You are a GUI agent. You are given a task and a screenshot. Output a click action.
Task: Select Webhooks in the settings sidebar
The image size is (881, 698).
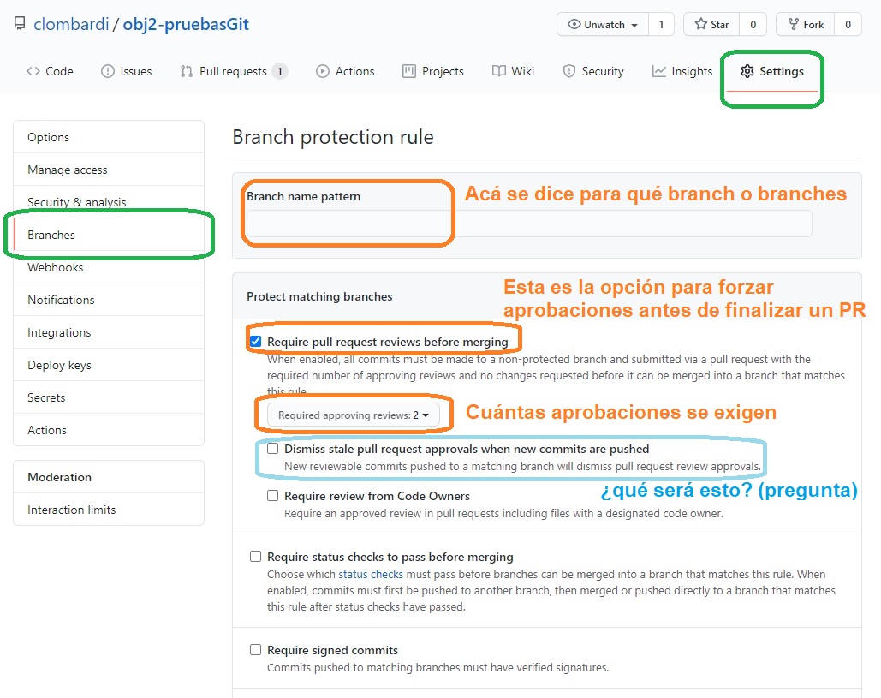click(x=55, y=267)
